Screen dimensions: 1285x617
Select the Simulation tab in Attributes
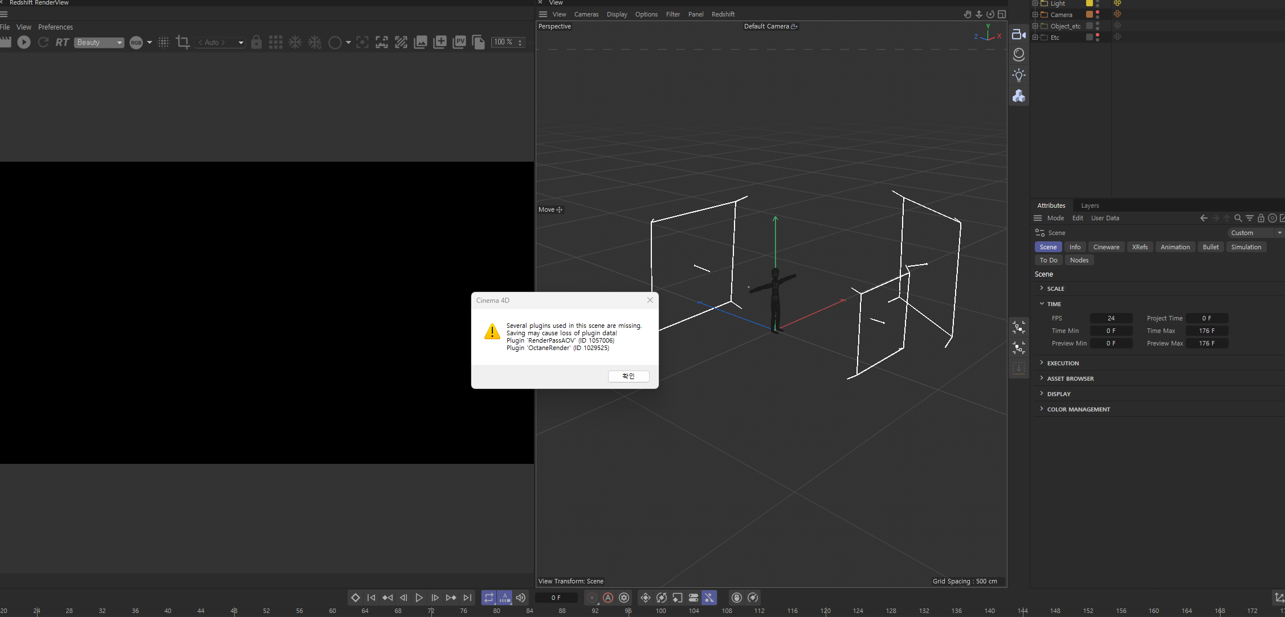pos(1246,247)
